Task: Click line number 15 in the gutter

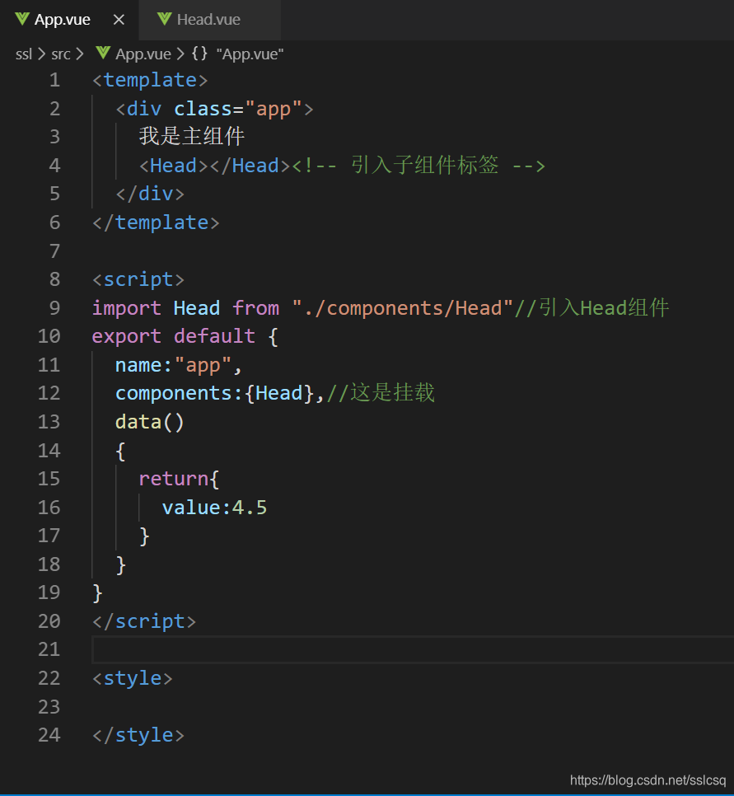Action: pyautogui.click(x=49, y=478)
